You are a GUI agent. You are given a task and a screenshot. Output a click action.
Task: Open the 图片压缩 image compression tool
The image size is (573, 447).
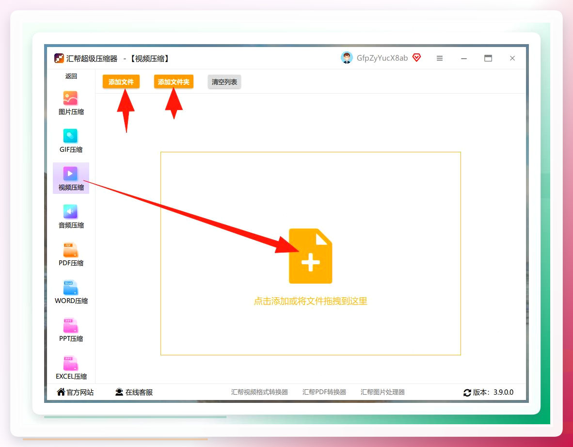(x=71, y=103)
